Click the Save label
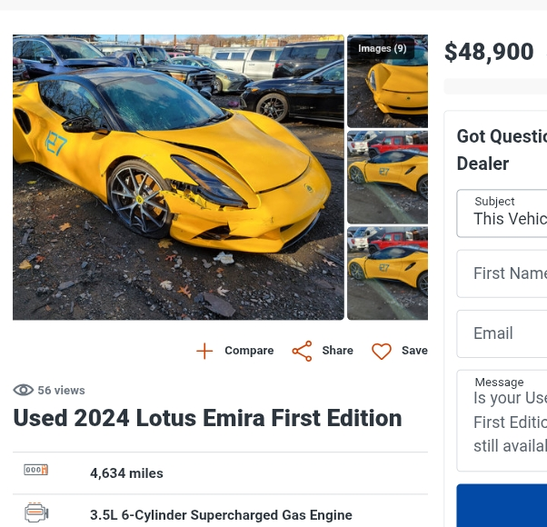Screen dimensions: 547x527 coord(414,351)
